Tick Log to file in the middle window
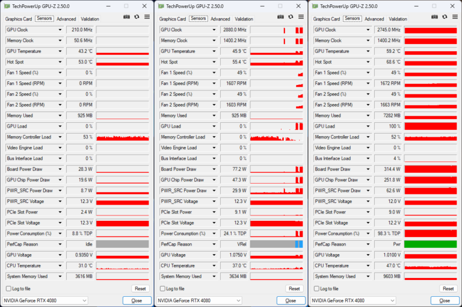The height and width of the screenshot is (307, 462). [x=162, y=289]
